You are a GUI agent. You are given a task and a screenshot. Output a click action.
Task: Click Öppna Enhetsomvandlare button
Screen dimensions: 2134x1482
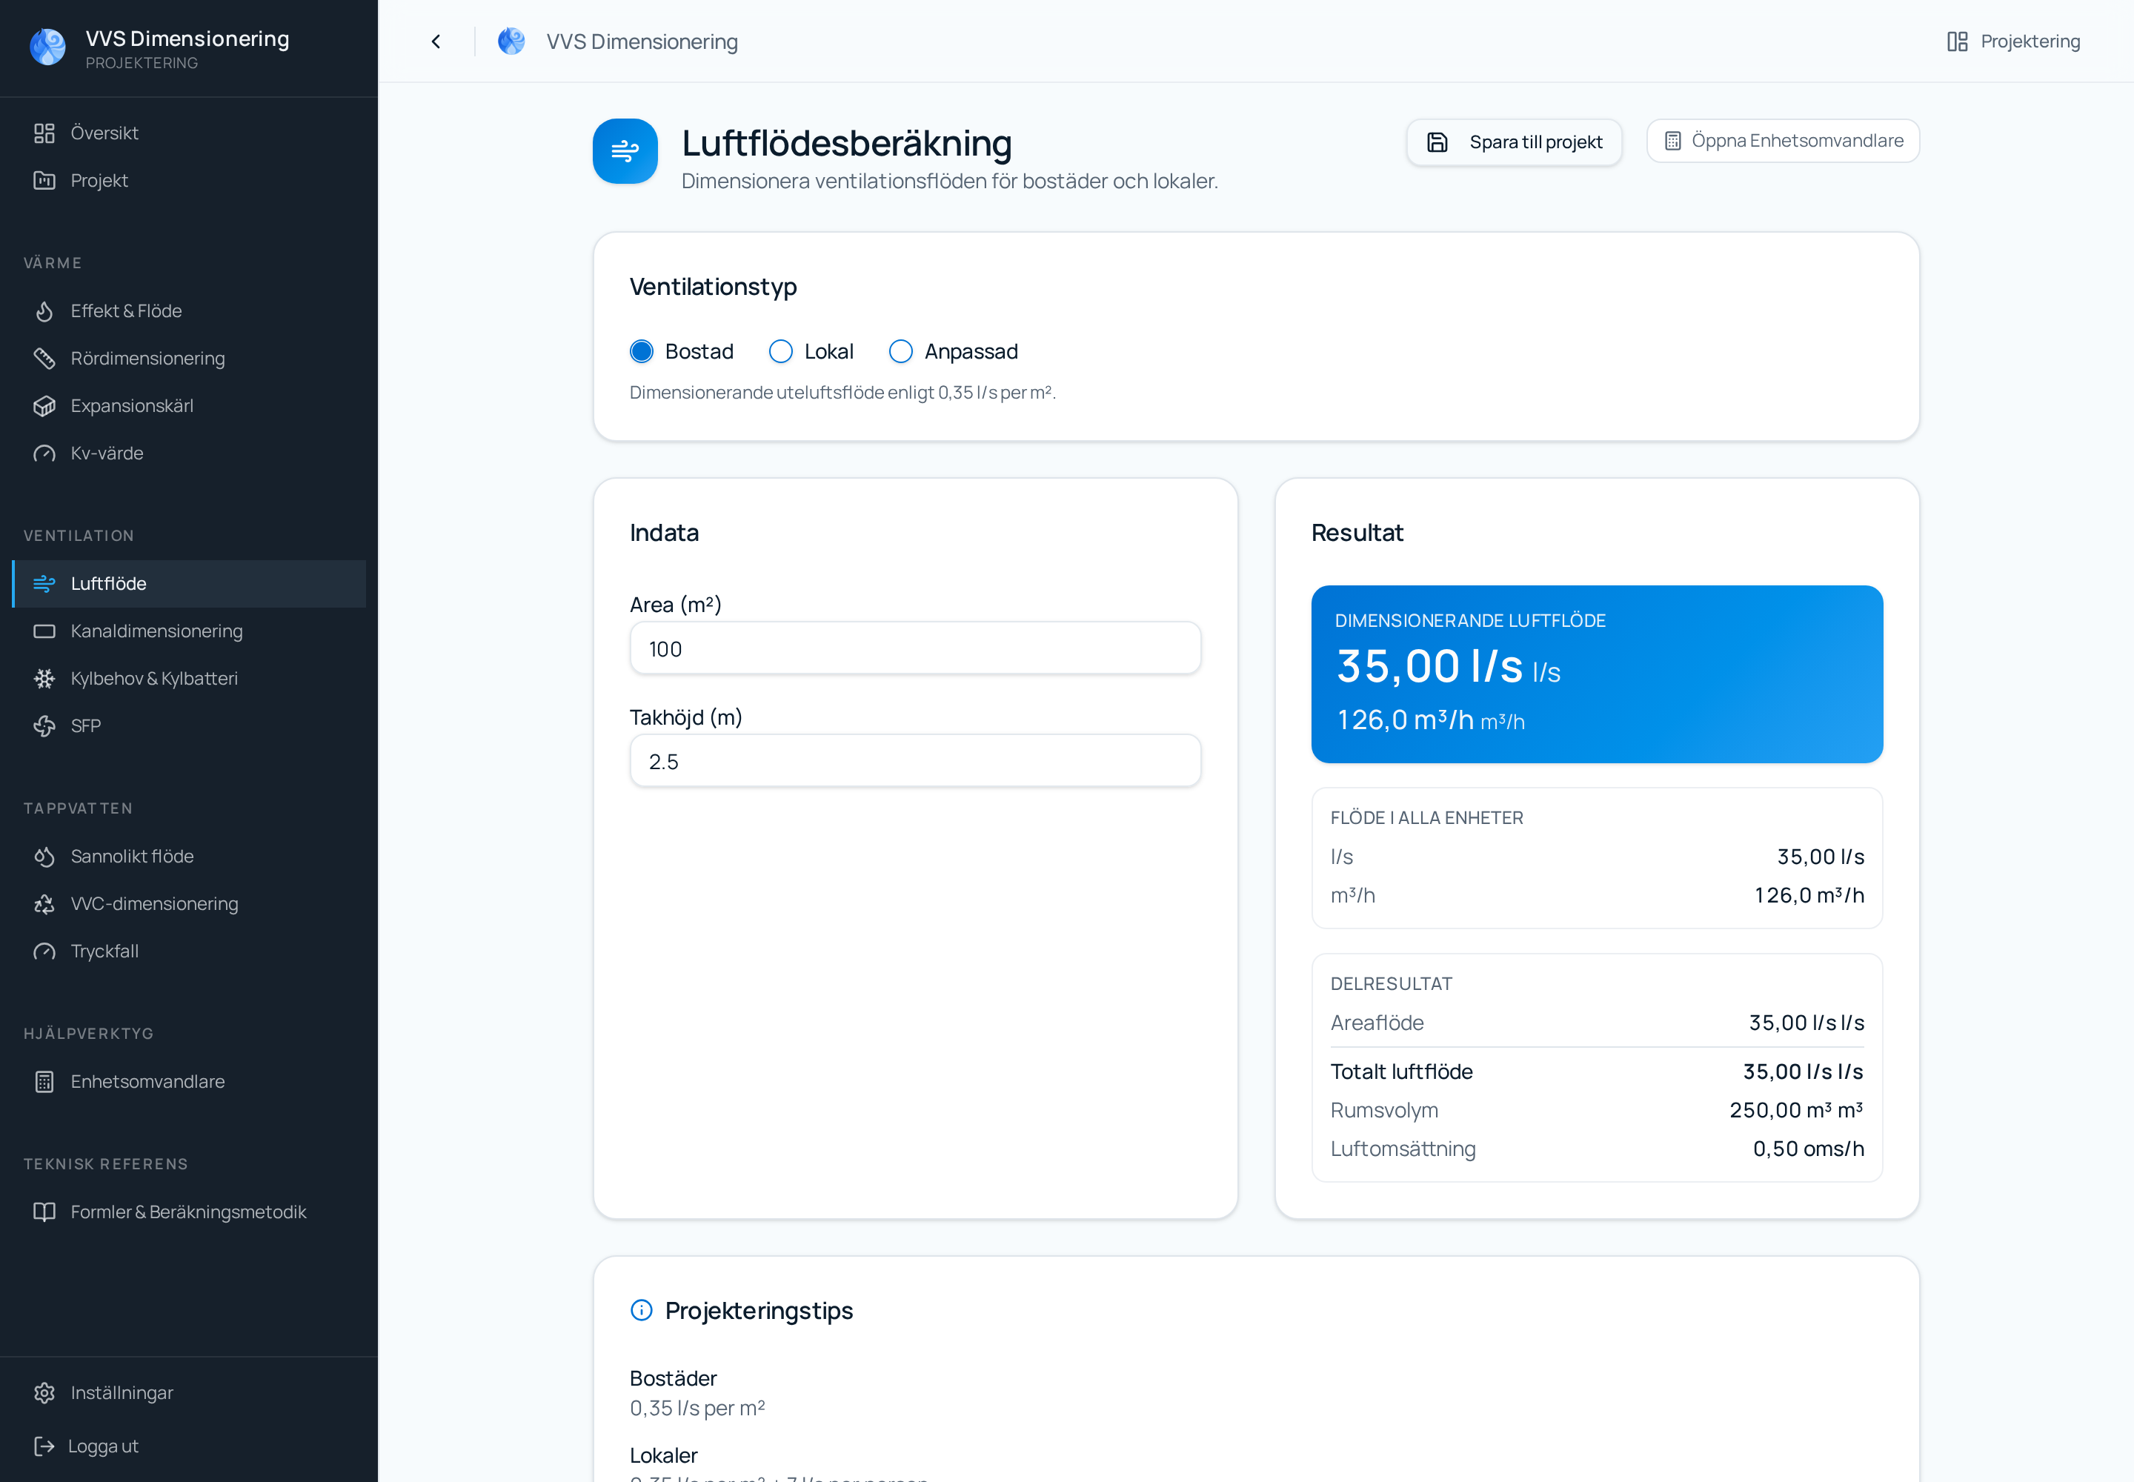(1782, 141)
